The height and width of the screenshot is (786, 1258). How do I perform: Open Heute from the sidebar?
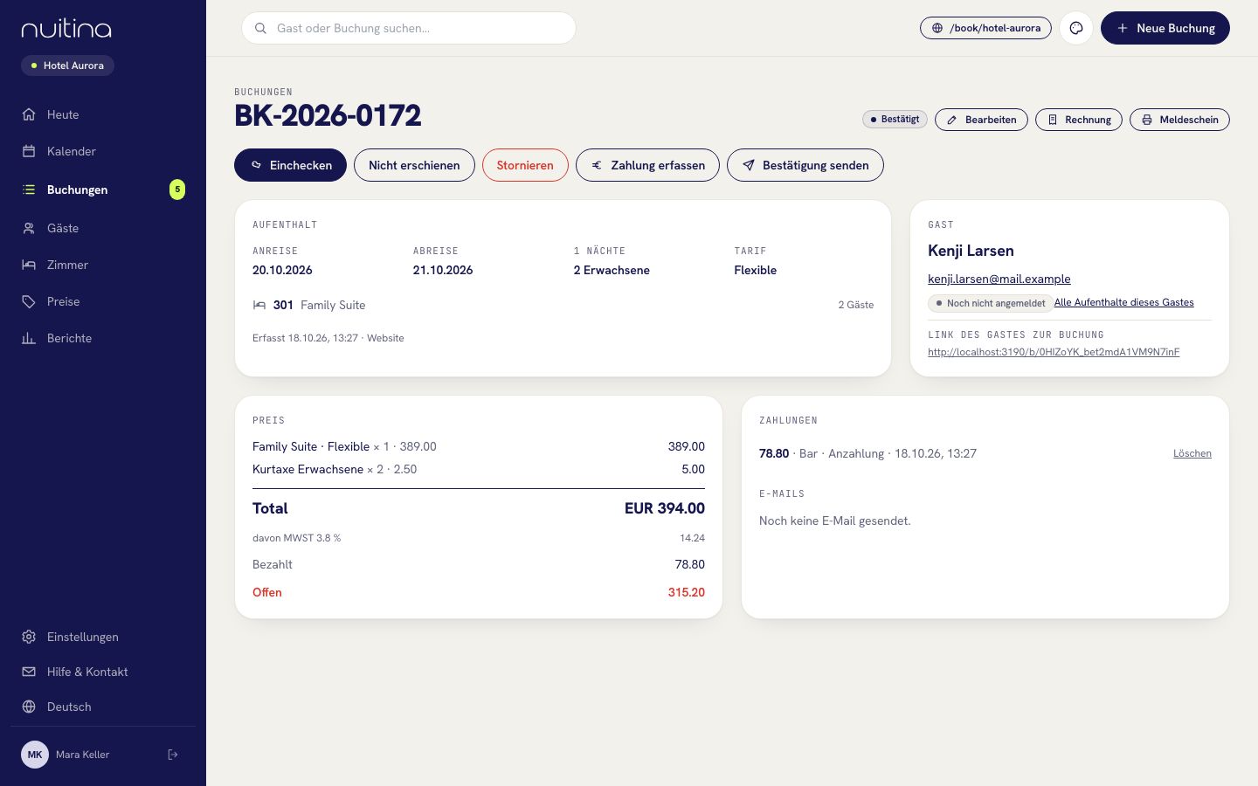point(103,114)
